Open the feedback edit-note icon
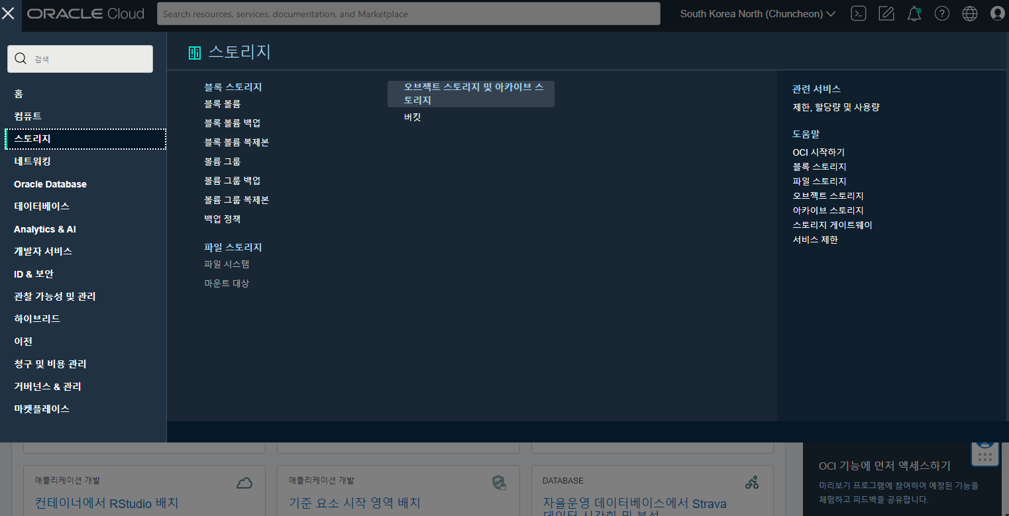The image size is (1009, 516). click(x=886, y=13)
